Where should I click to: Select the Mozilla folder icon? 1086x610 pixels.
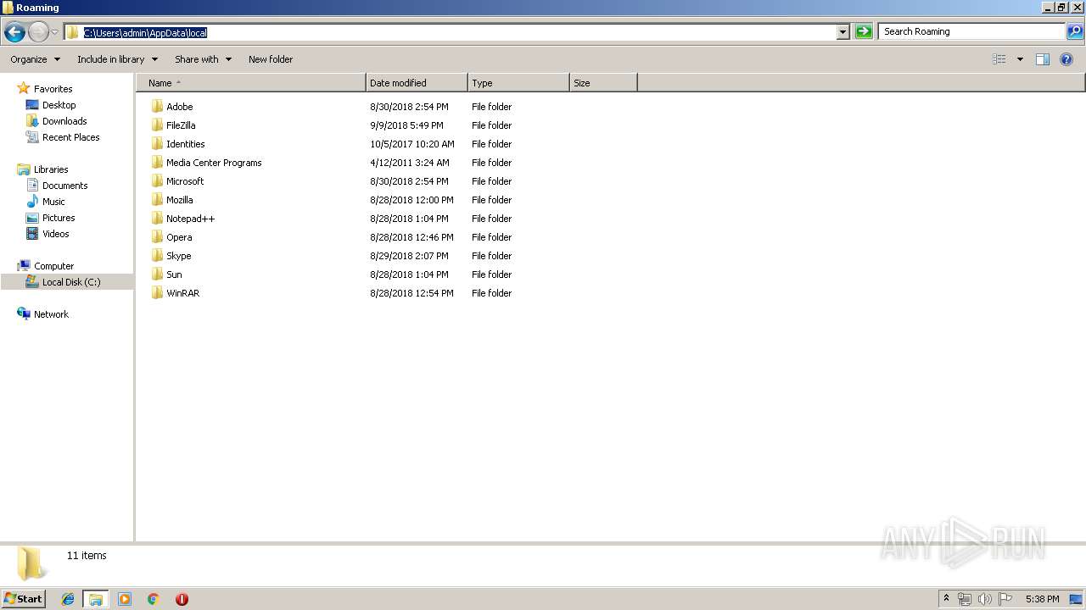tap(157, 199)
